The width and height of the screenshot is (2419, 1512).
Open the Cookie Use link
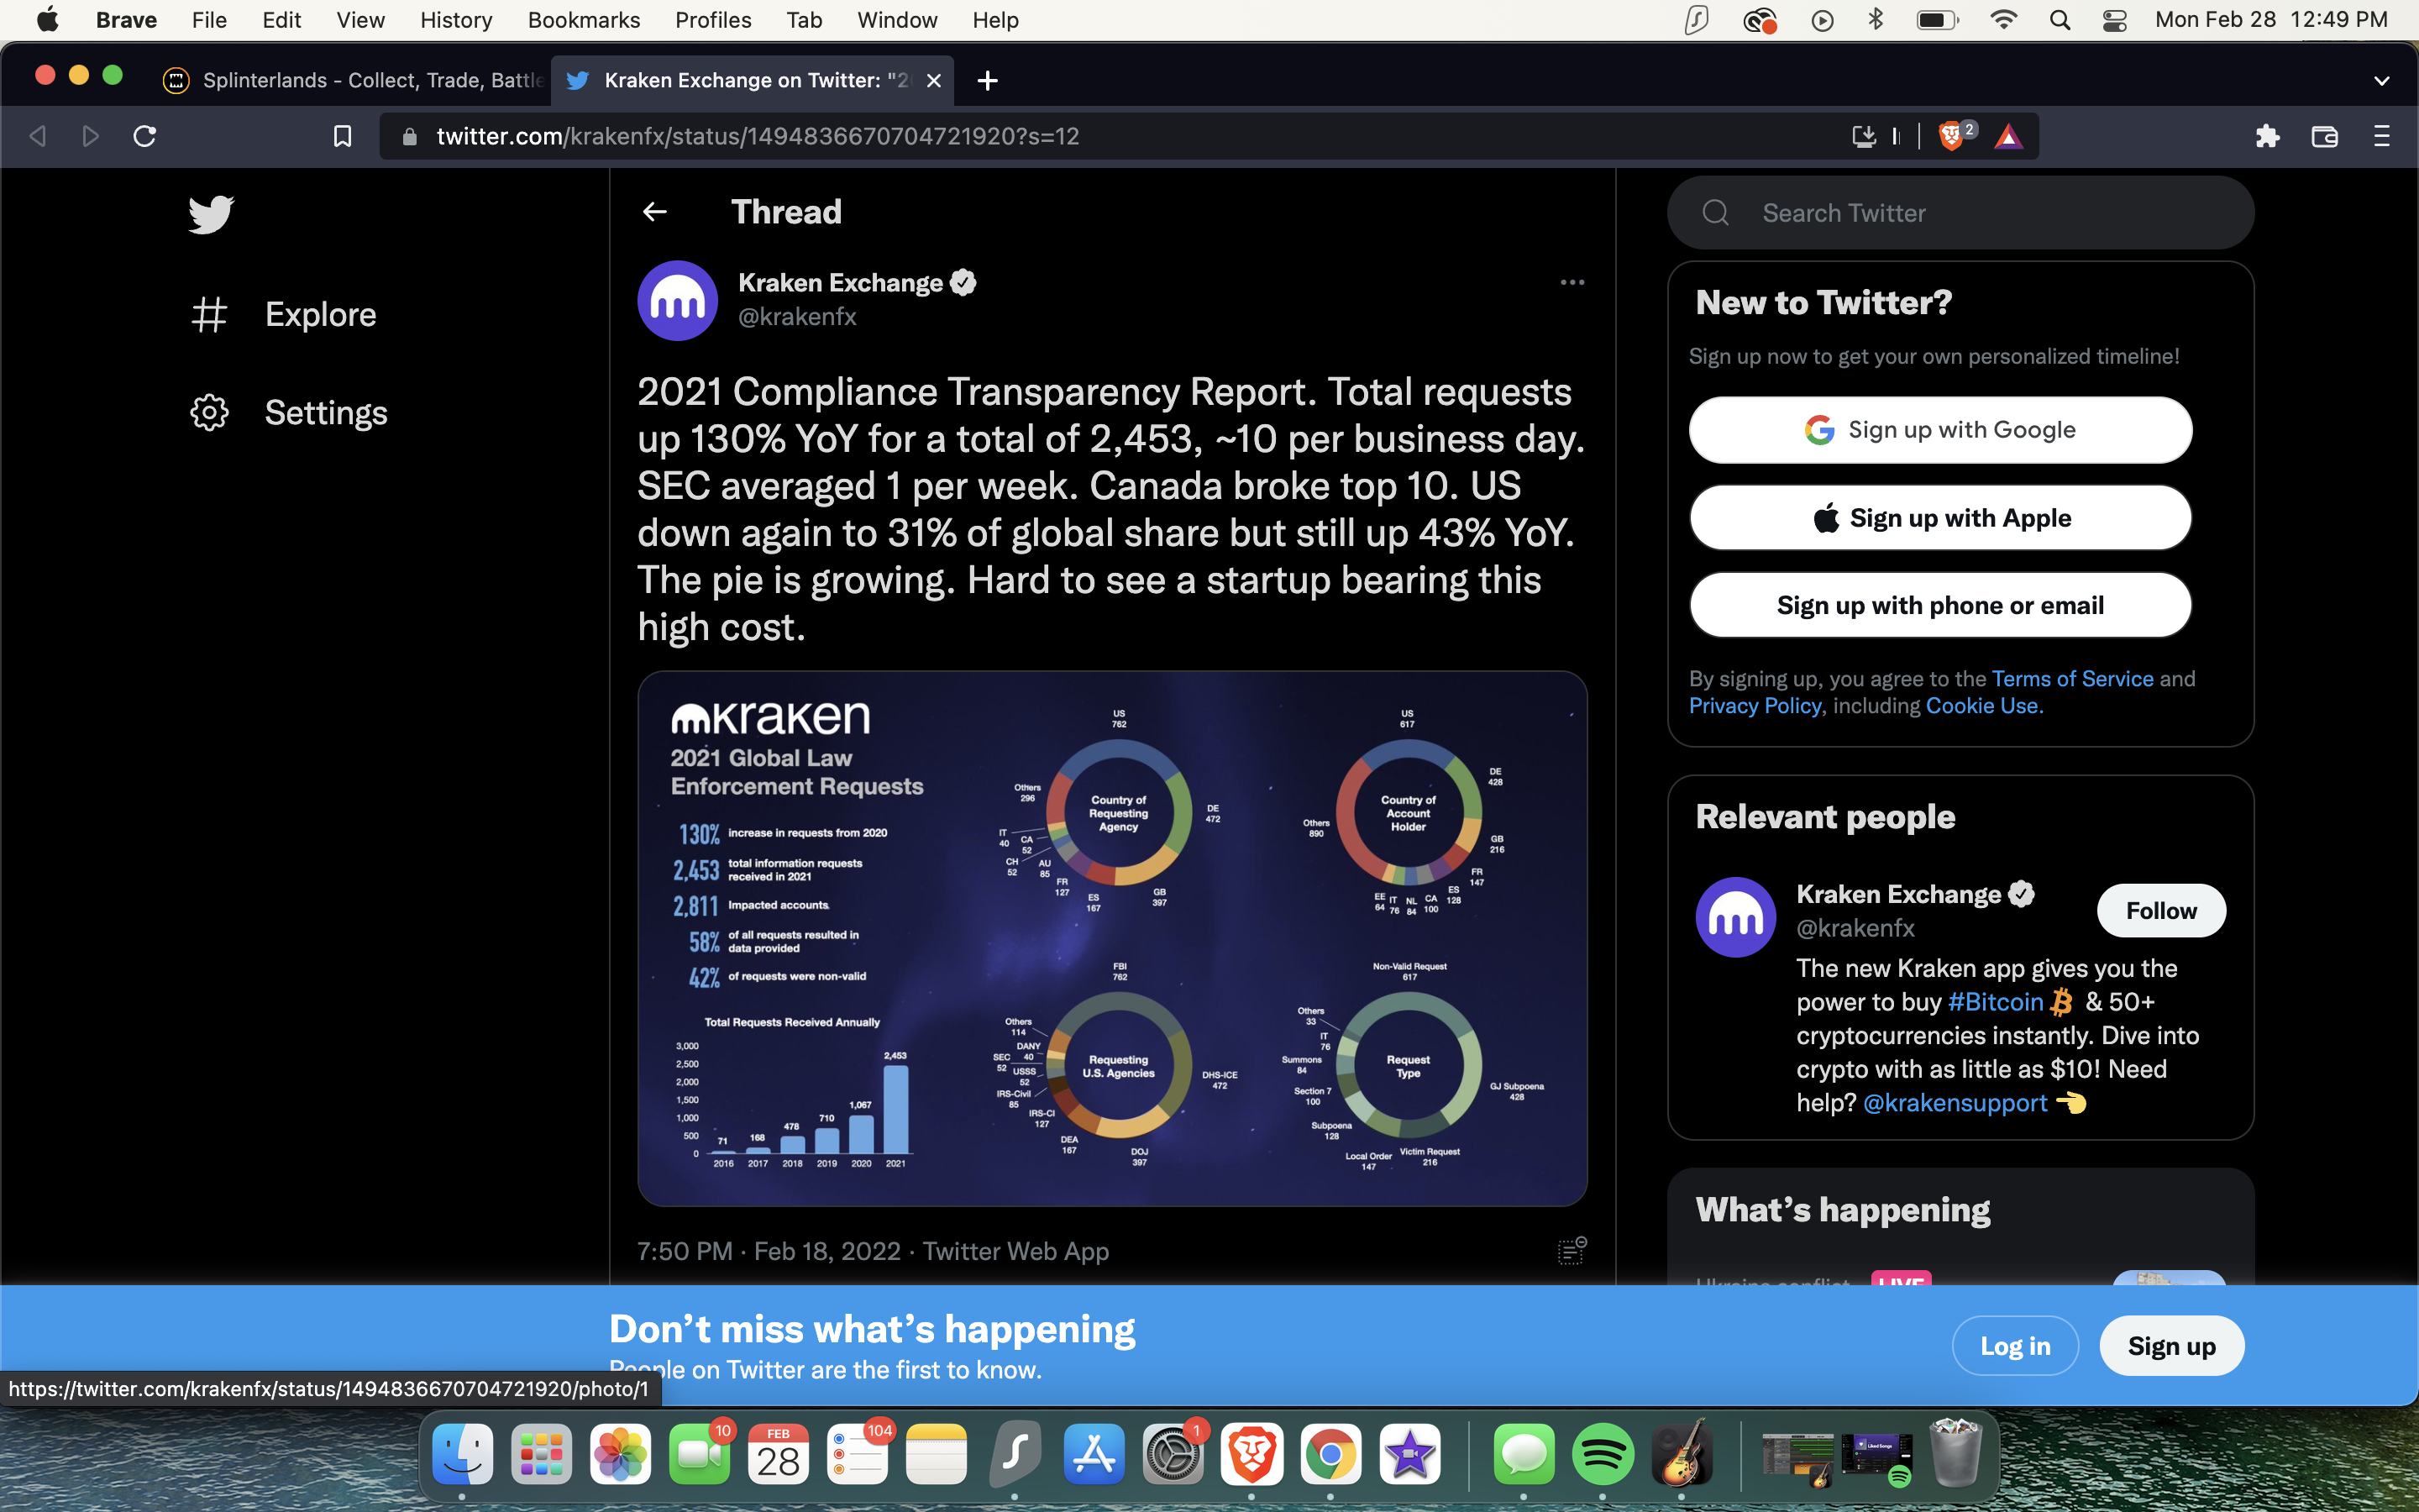(1984, 706)
